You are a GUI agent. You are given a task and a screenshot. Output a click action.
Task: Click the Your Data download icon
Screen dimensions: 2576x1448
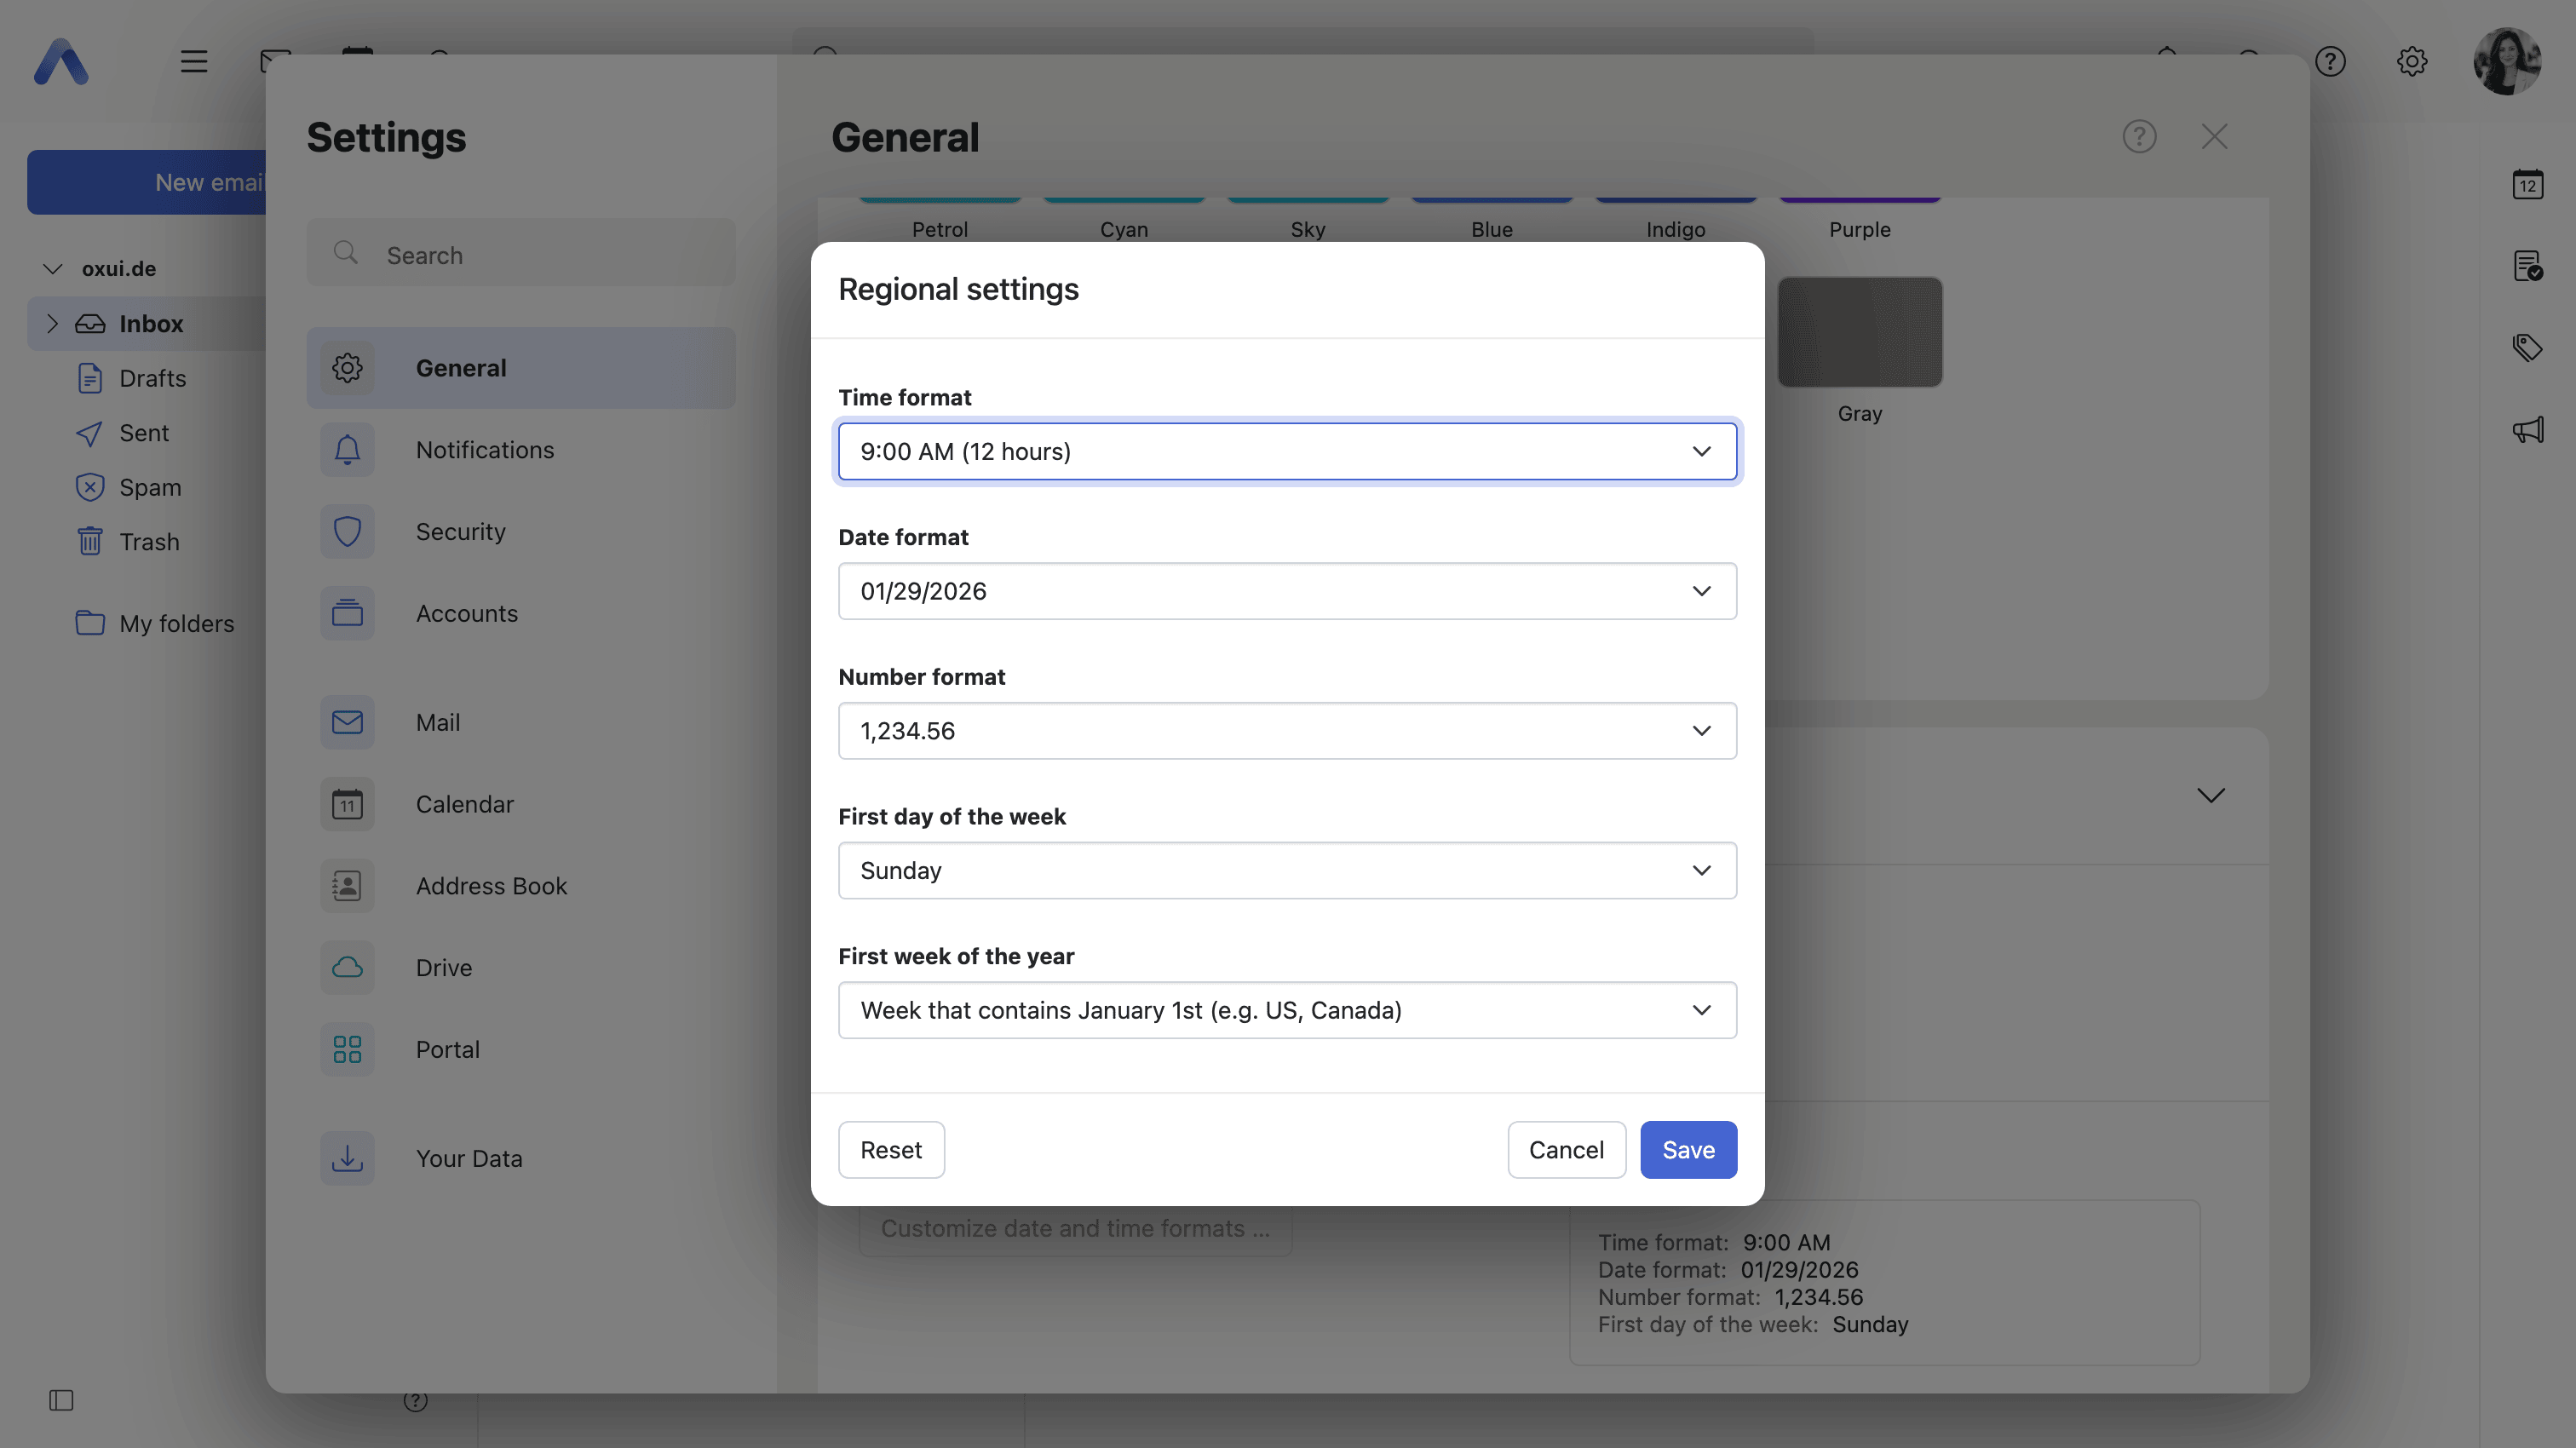tap(347, 1158)
